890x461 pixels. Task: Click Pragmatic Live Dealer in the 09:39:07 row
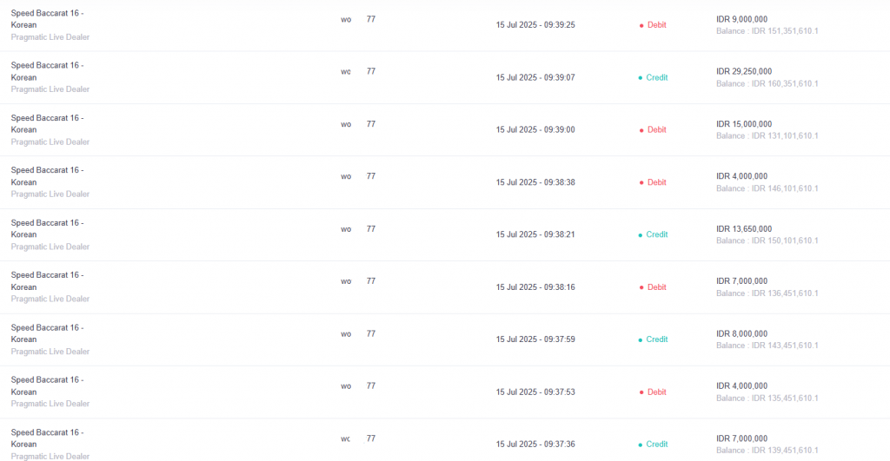[x=50, y=89]
